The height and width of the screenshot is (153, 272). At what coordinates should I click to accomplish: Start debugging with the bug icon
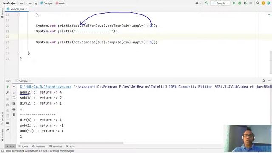pos(240,3)
